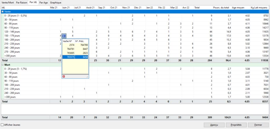Switch to the Par Age tab
Image resolution: width=270 pixels, height=129 pixels.
[x=44, y=2]
